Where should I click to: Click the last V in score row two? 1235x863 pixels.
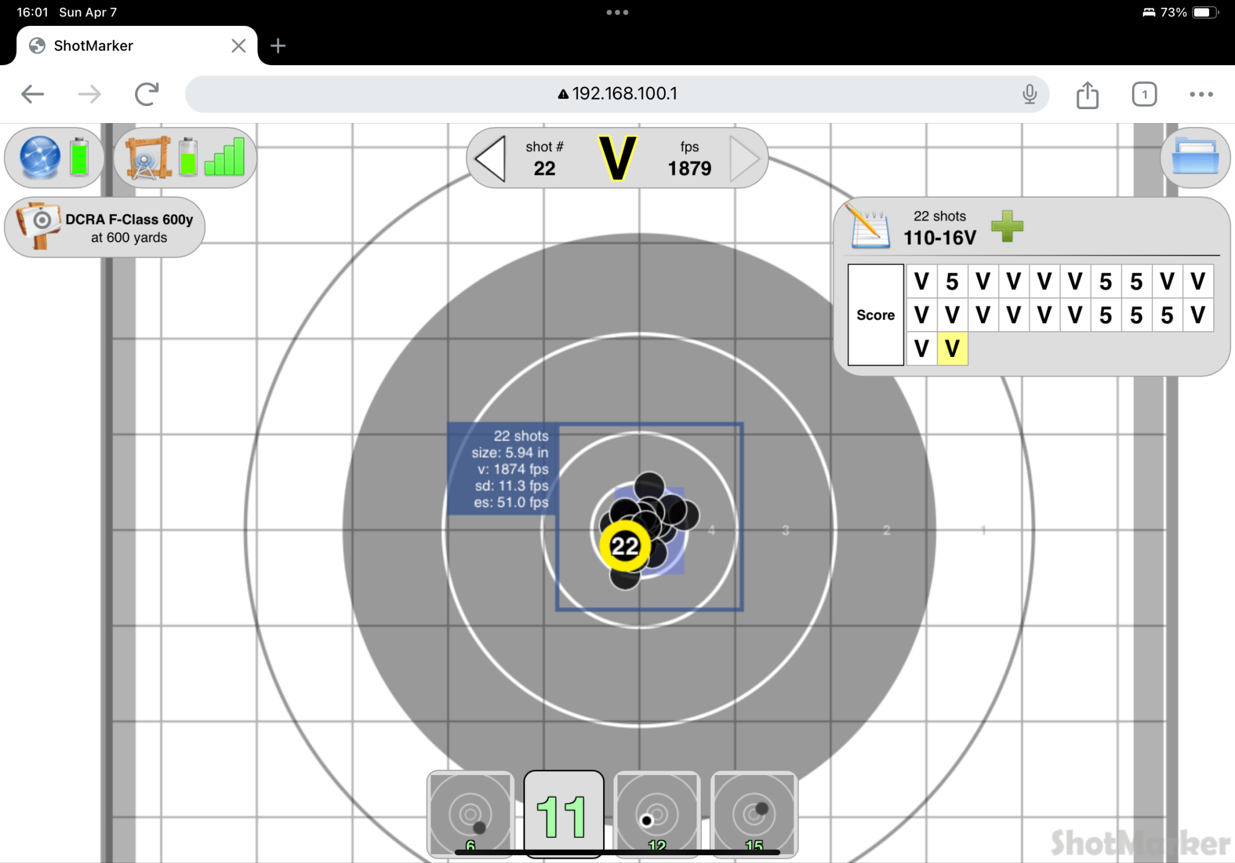(1198, 315)
